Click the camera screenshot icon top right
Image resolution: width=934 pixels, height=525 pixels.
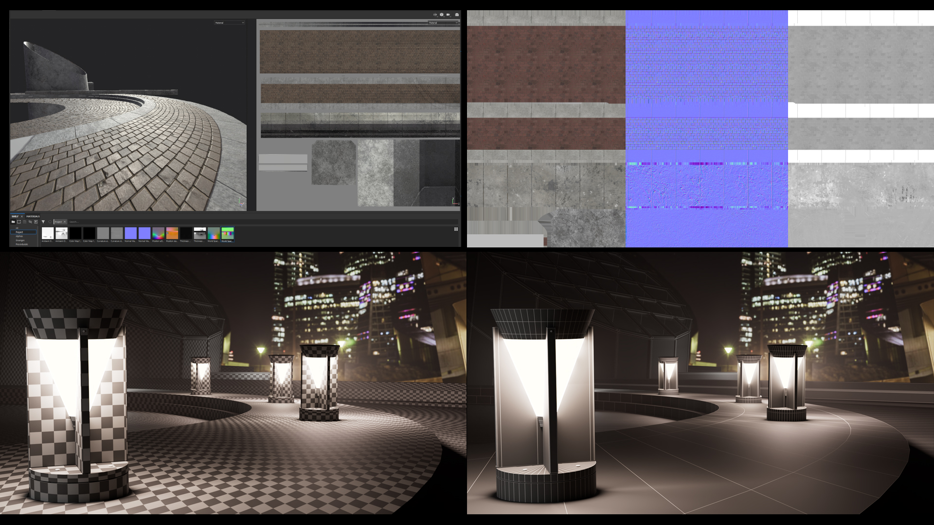[x=457, y=14]
